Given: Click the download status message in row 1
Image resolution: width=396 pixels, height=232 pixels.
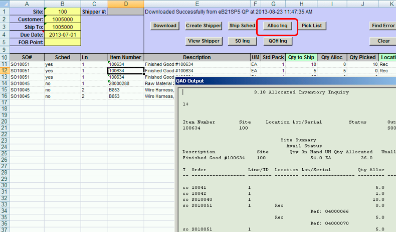Looking at the screenshot, I should (x=229, y=12).
